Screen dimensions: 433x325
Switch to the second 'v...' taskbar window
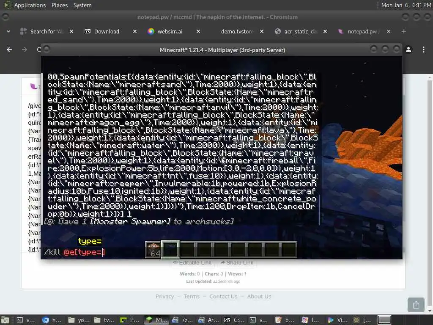259,320
